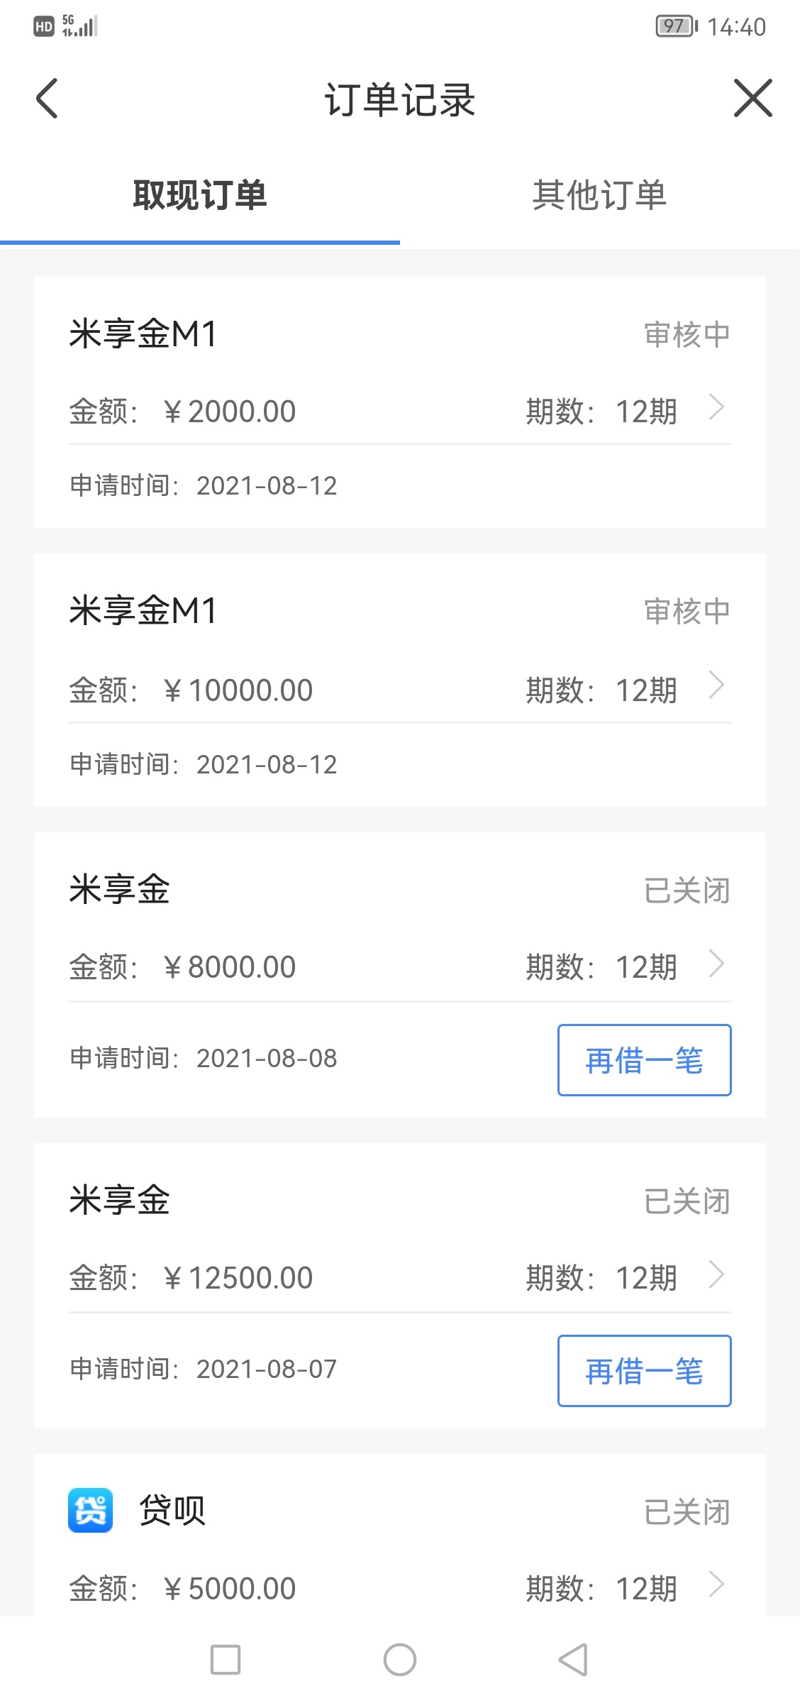800x1703 pixels.
Task: Open the first 米享金M1 审核中 order
Action: pos(400,402)
